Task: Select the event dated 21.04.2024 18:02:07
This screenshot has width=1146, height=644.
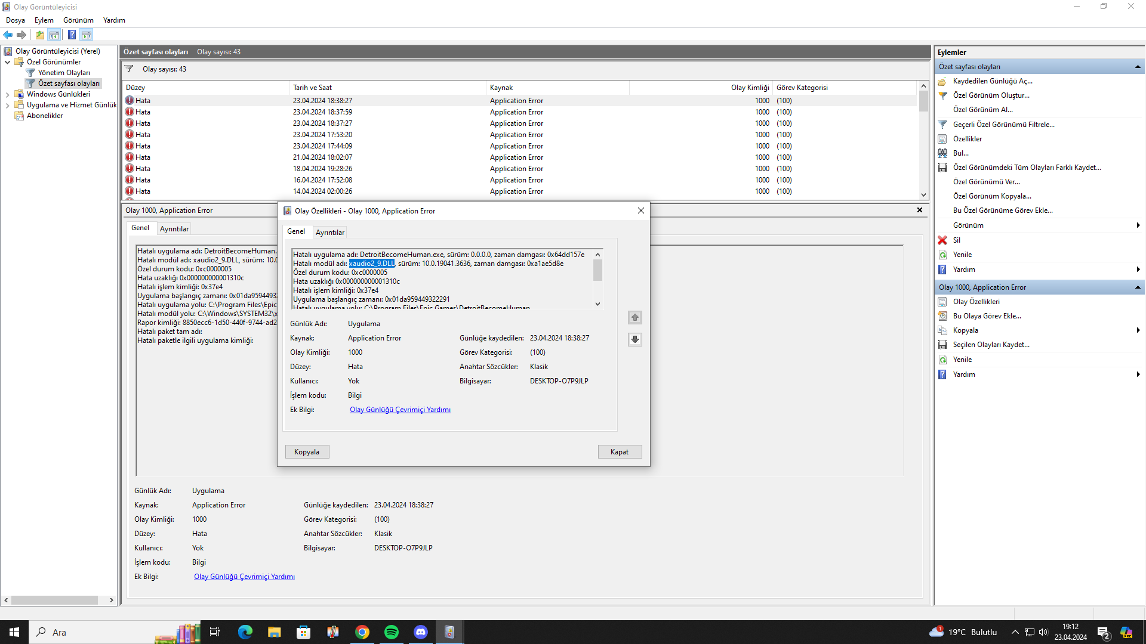Action: pos(520,157)
